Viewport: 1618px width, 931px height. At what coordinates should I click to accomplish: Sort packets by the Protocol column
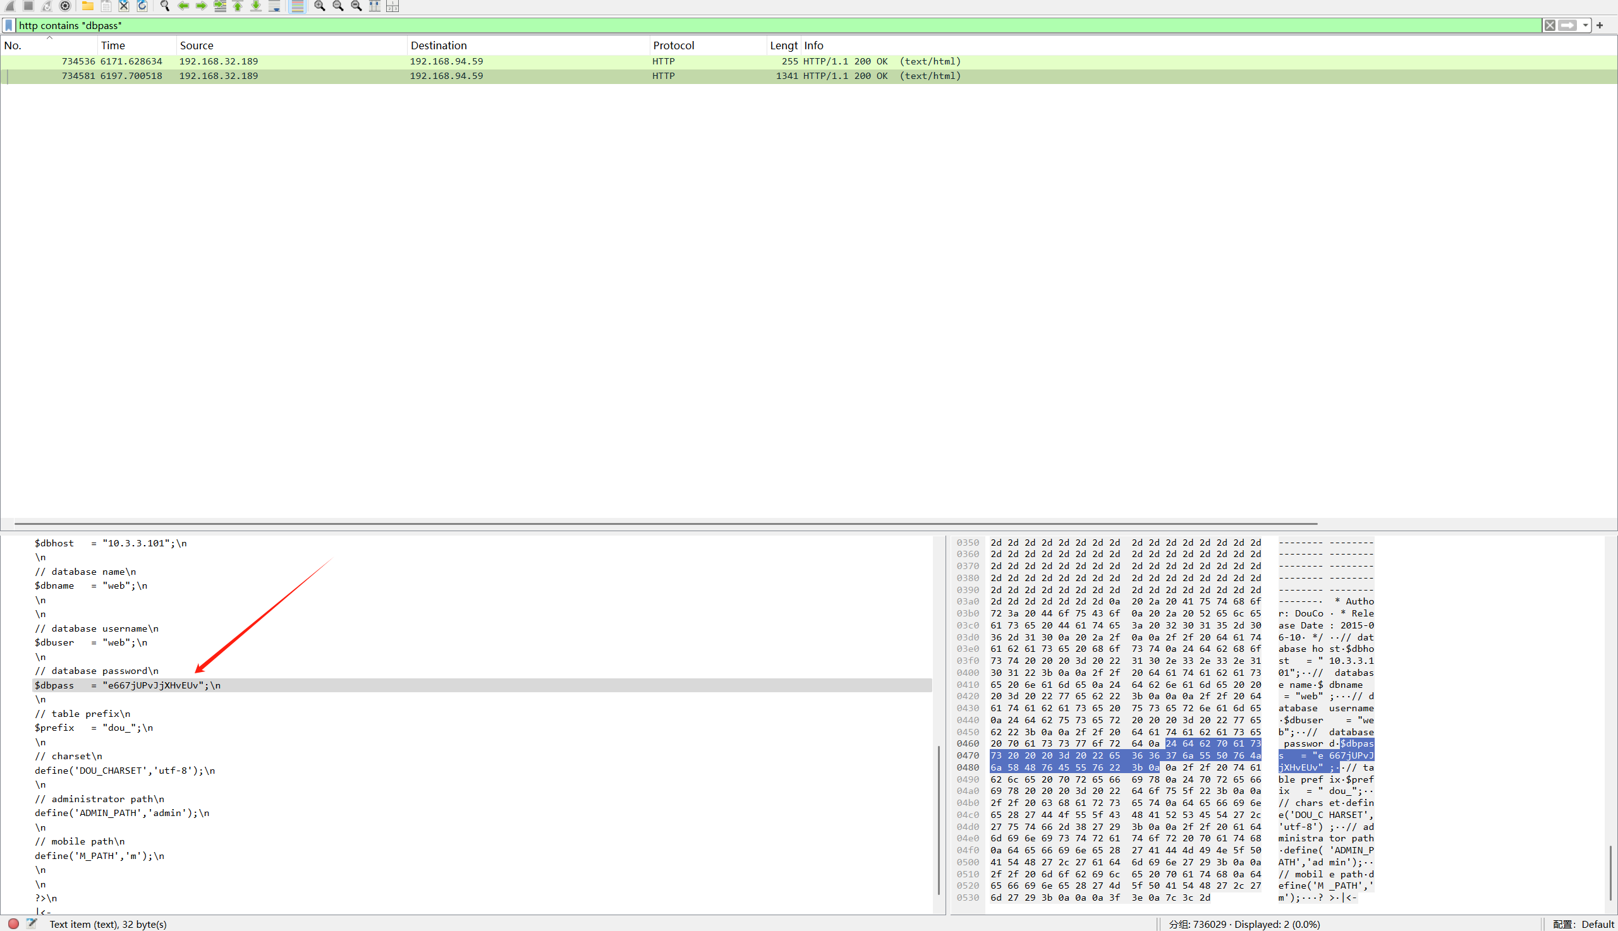tap(673, 45)
